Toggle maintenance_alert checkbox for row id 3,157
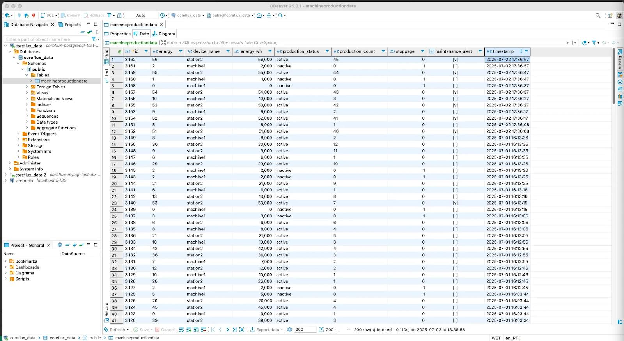This screenshot has width=624, height=341. pos(455,92)
